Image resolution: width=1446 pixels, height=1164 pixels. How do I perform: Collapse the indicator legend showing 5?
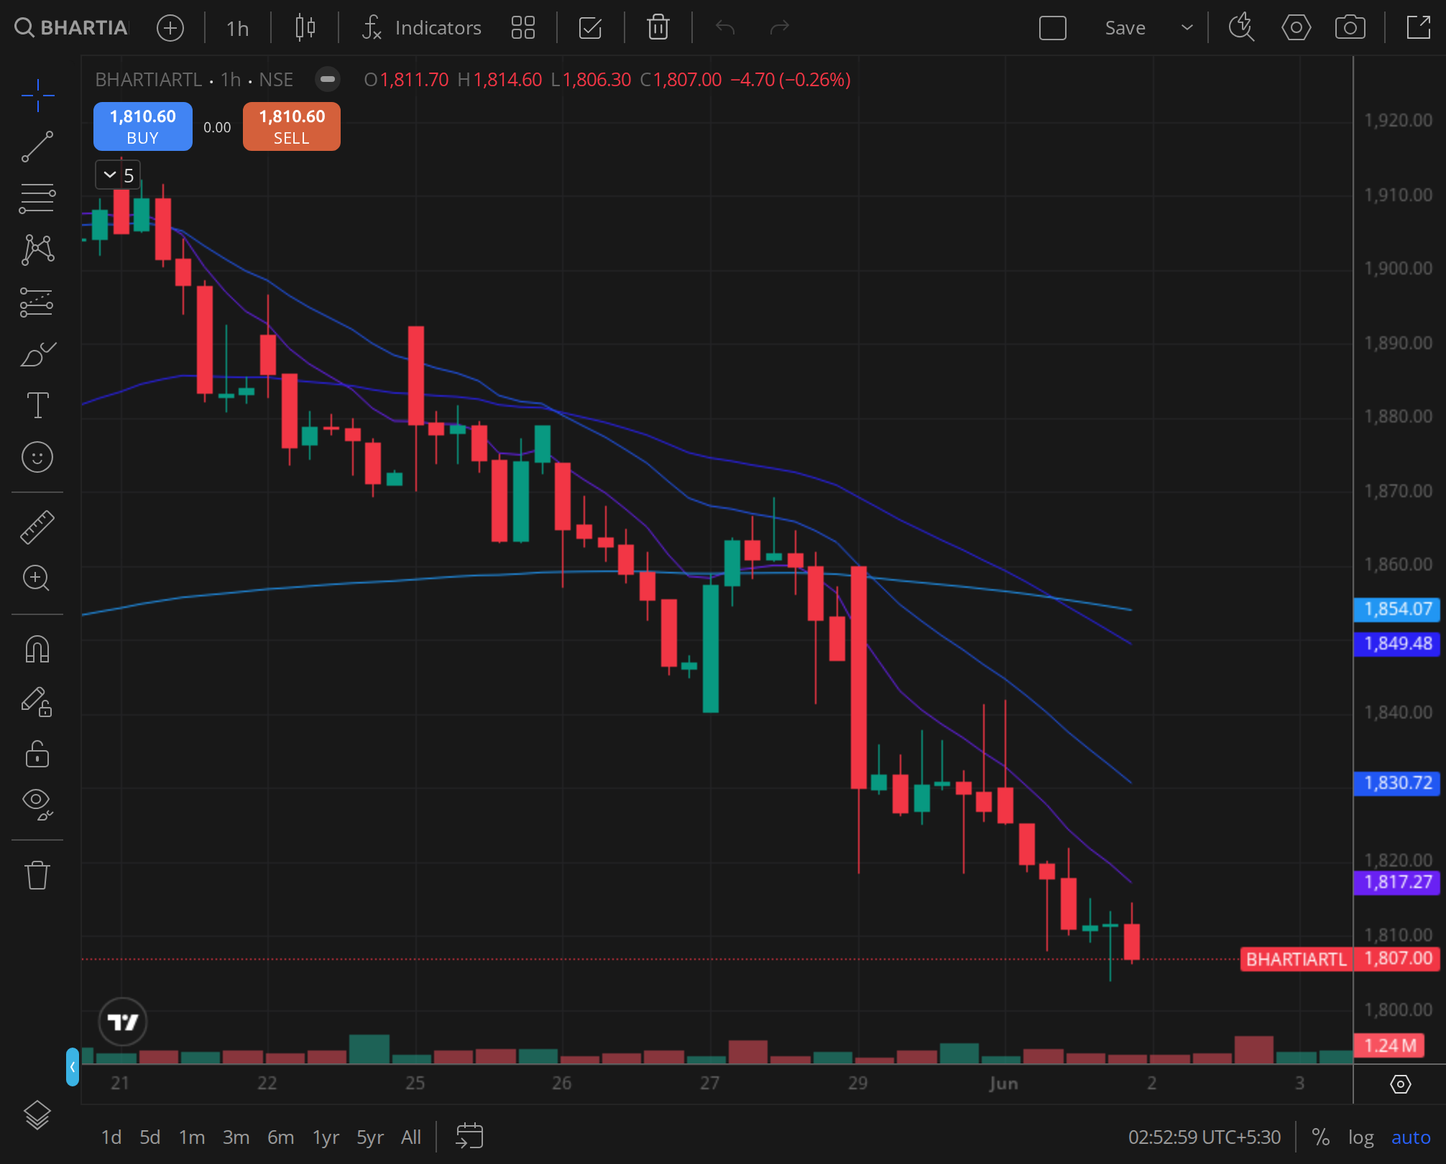click(118, 175)
